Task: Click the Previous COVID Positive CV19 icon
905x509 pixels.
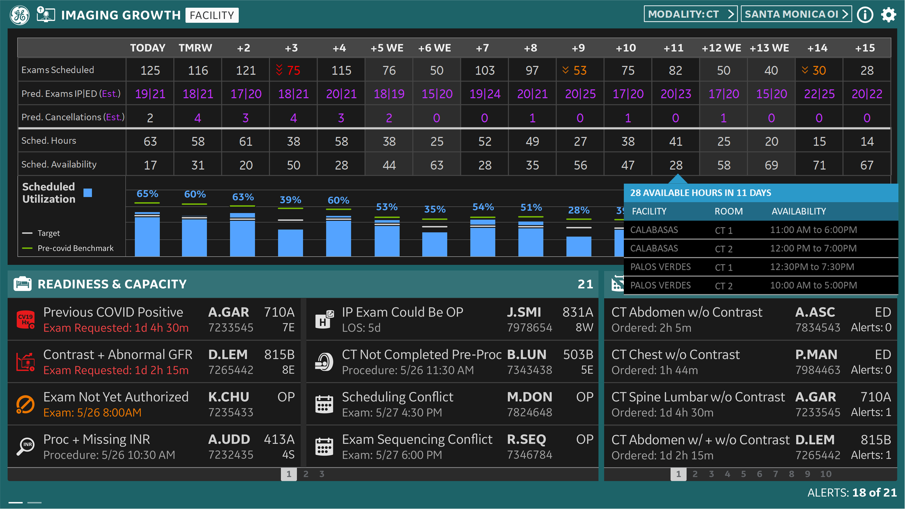Action: point(25,319)
